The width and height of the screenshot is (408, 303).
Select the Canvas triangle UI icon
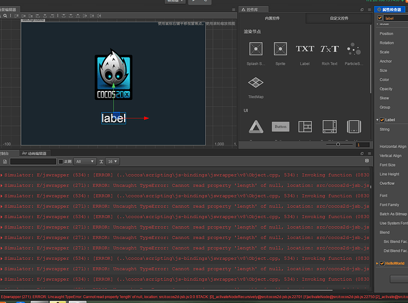coord(256,127)
